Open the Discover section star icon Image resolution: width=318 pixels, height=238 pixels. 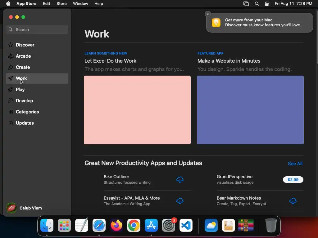11,45
